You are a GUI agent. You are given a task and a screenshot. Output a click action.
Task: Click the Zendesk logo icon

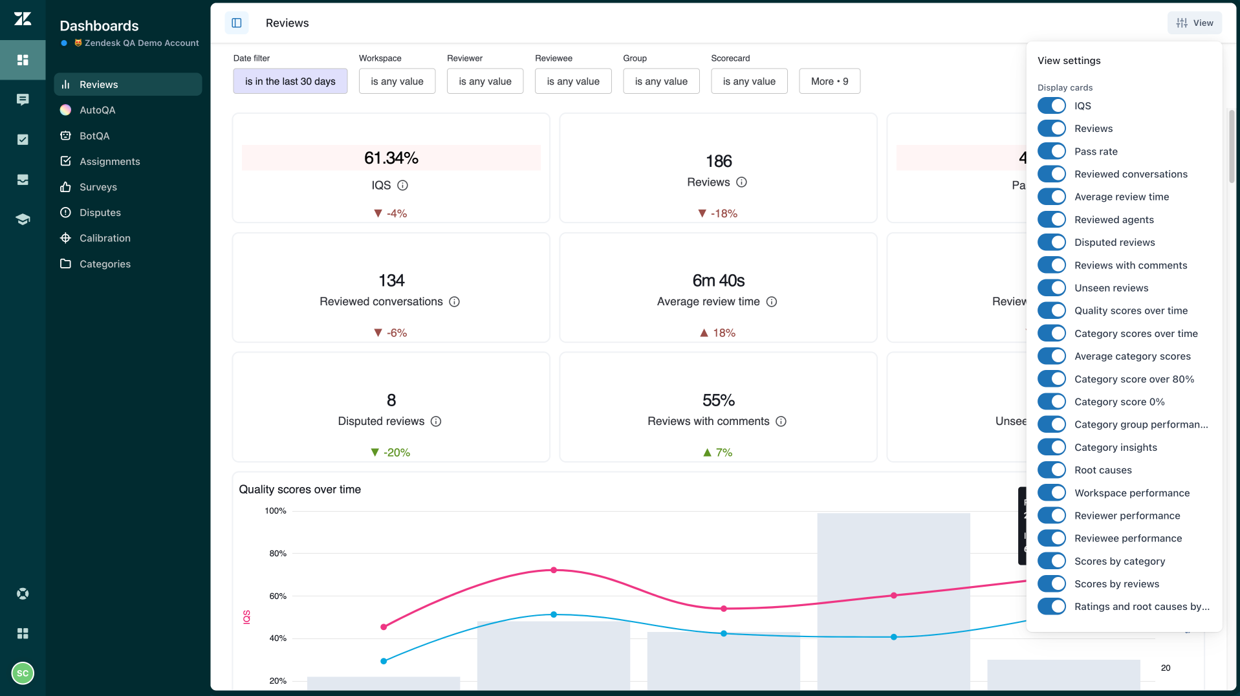(23, 19)
